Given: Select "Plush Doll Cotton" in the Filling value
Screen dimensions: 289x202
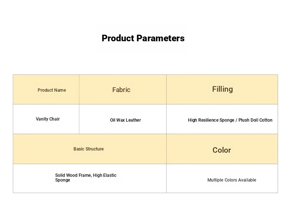Looking at the screenshot, I should click(255, 120).
